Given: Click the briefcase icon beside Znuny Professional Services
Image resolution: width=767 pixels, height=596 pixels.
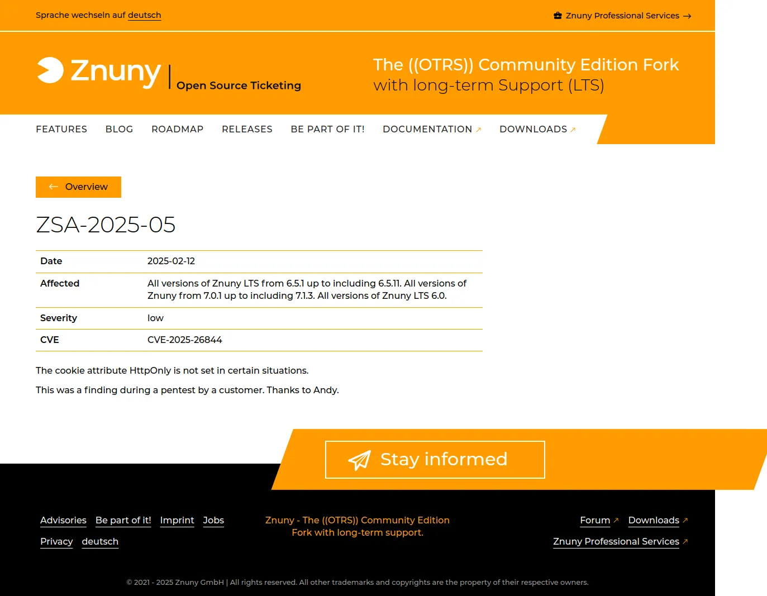Looking at the screenshot, I should point(558,16).
